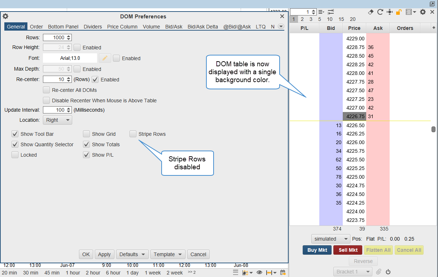
Task: Click the Apply button
Action: (x=104, y=254)
